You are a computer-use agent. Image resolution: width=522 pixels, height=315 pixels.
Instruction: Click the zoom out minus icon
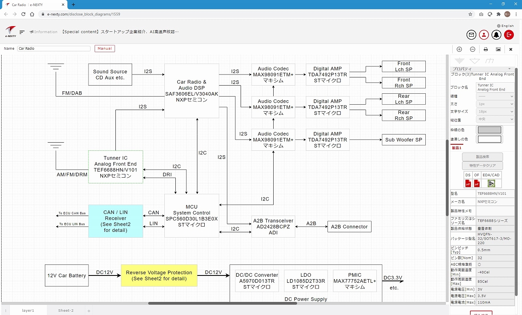[x=472, y=49]
